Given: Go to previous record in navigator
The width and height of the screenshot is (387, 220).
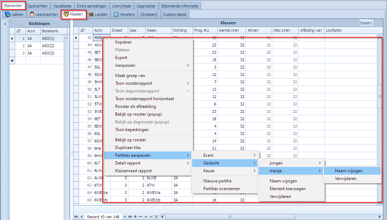Looking at the screenshot, I should (81, 216).
